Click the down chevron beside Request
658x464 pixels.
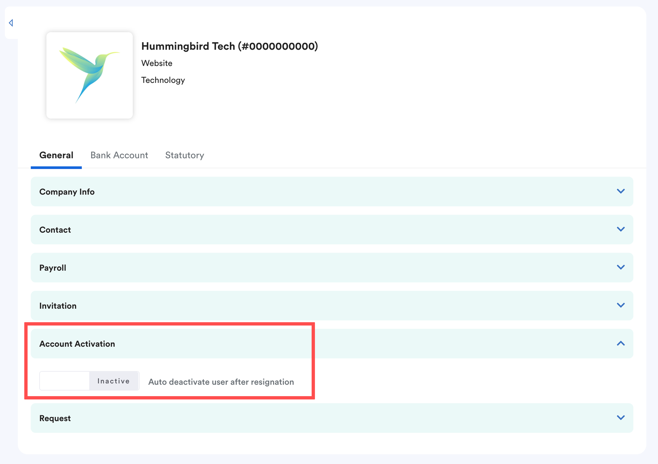point(620,418)
